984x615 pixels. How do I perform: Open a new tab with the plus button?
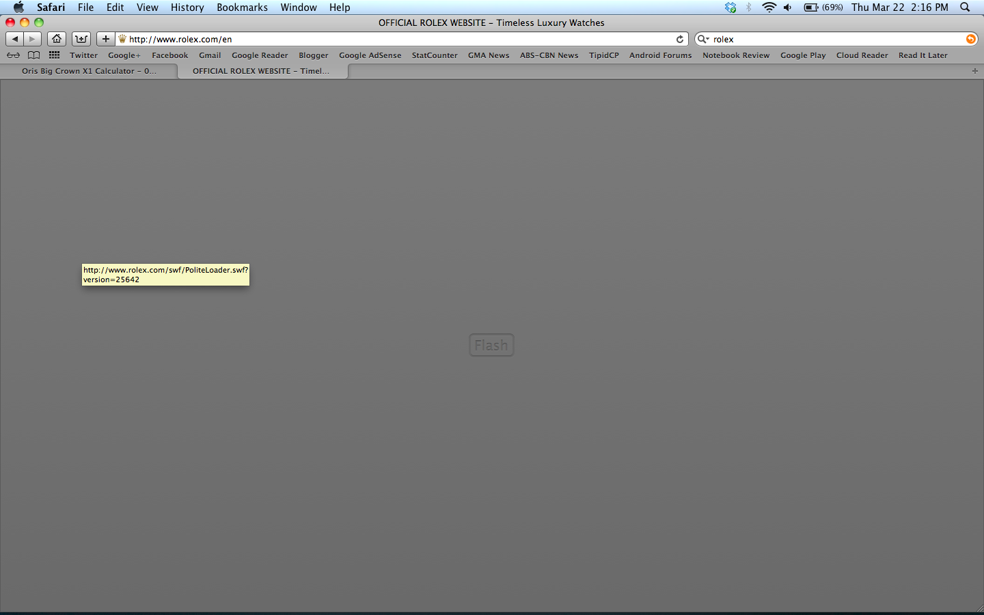pyautogui.click(x=974, y=71)
